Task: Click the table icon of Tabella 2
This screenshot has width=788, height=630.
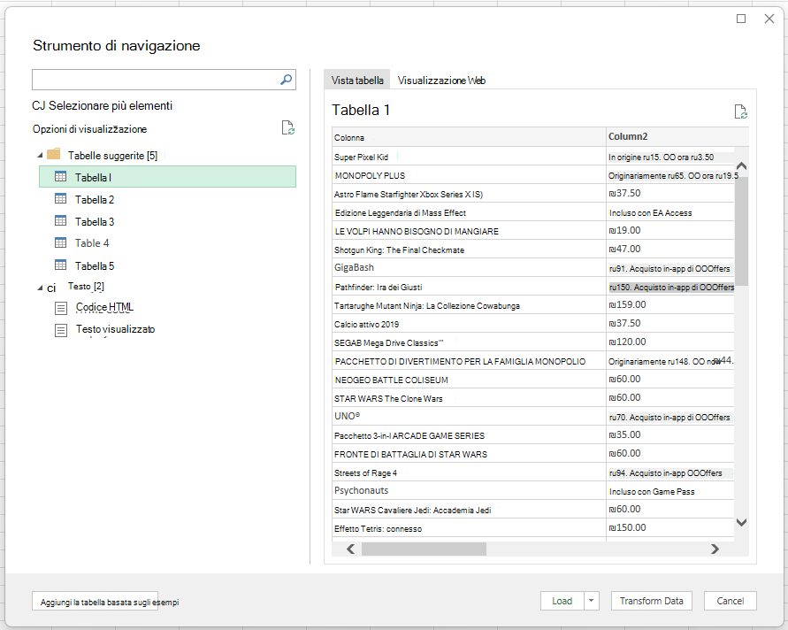Action: coord(60,198)
